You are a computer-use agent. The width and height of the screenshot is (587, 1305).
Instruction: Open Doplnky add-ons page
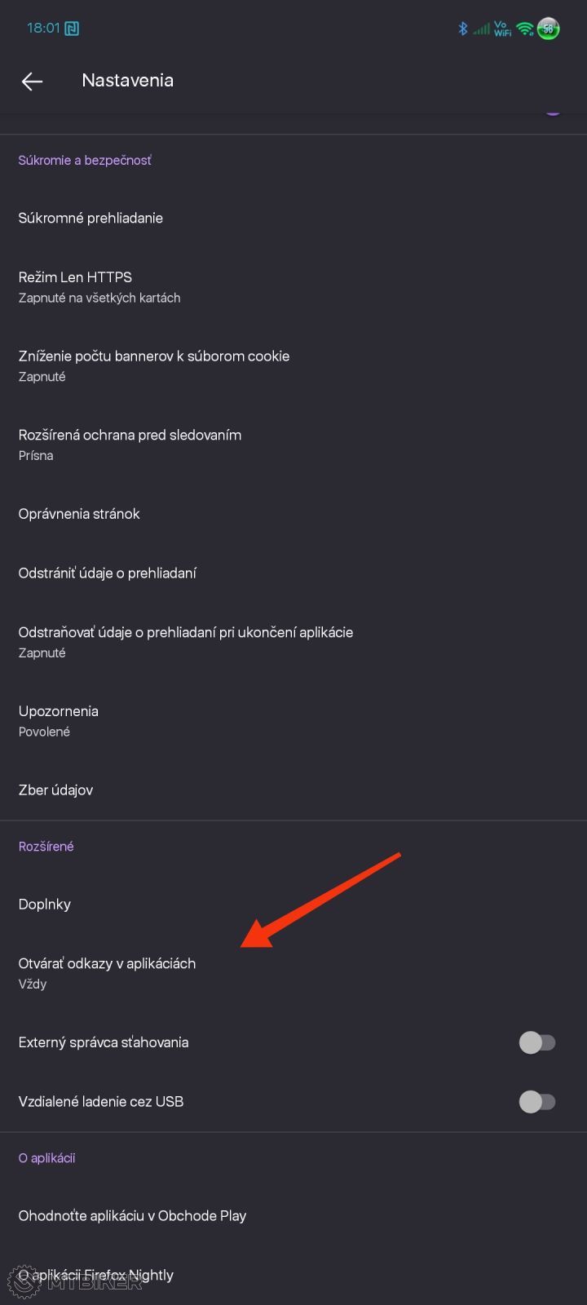(45, 904)
